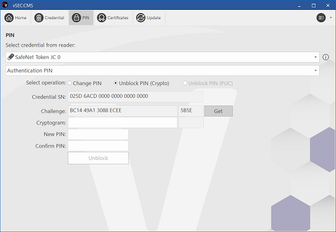The height and width of the screenshot is (232, 336).
Task: Open the Certificates ribbon icon
Action: (x=101, y=18)
